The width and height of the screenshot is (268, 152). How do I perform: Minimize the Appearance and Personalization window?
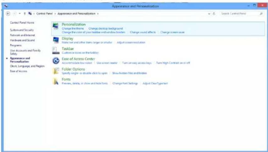[249, 6]
